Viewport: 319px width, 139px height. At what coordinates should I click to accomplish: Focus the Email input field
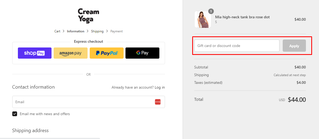(89, 102)
